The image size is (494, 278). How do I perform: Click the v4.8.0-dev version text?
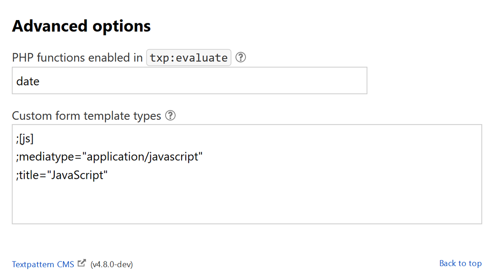click(112, 264)
